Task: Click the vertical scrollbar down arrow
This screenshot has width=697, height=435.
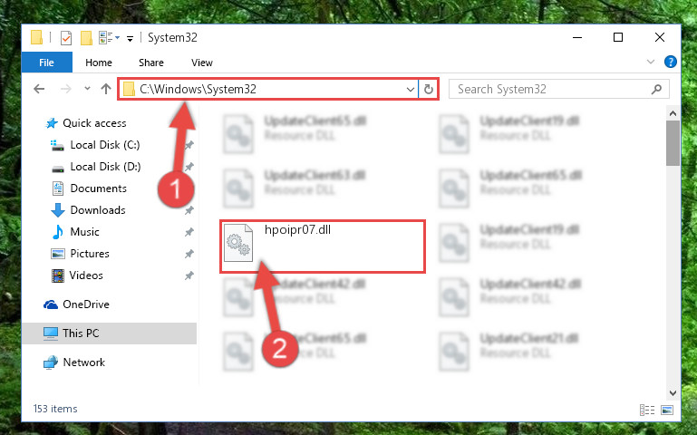Action: (x=673, y=392)
